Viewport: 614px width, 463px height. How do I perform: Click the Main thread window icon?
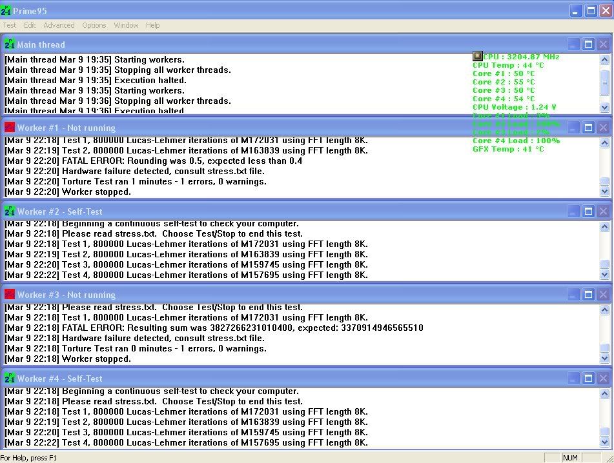tap(10, 44)
